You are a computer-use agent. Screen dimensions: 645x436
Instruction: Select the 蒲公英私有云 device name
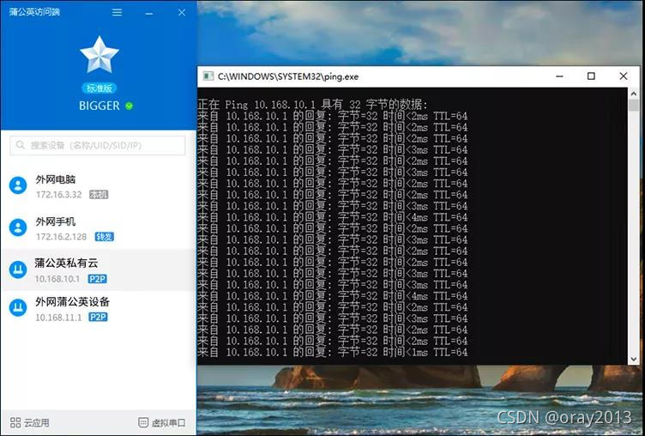pos(66,263)
